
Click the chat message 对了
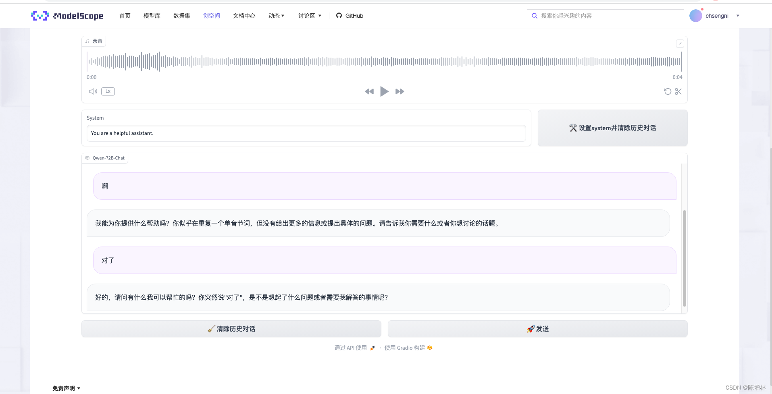coord(385,260)
